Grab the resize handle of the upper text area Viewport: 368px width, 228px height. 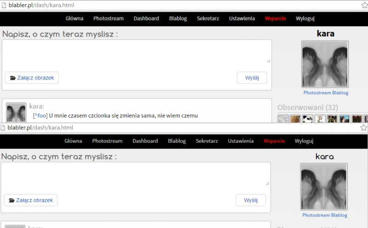[x=269, y=61]
